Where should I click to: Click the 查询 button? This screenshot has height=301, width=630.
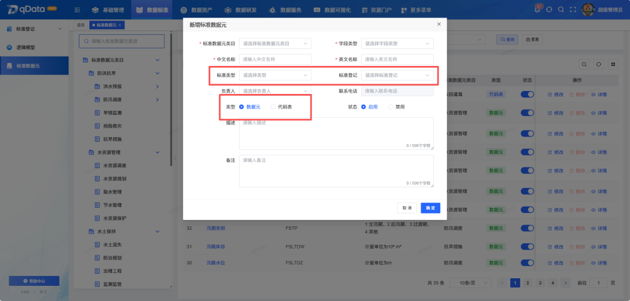tap(508, 40)
